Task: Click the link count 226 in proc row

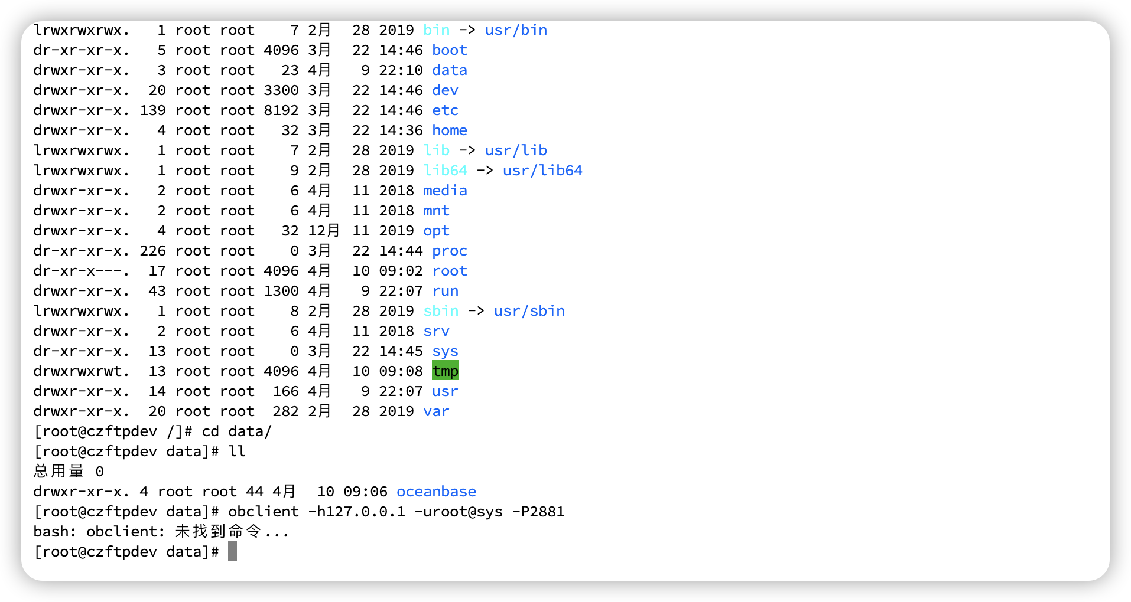Action: click(152, 251)
